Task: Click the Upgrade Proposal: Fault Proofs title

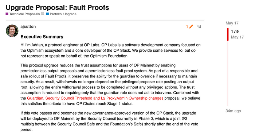Action: [x=58, y=8]
